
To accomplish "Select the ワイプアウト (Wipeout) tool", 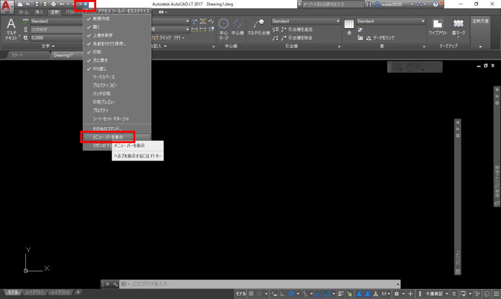I will coord(438,27).
